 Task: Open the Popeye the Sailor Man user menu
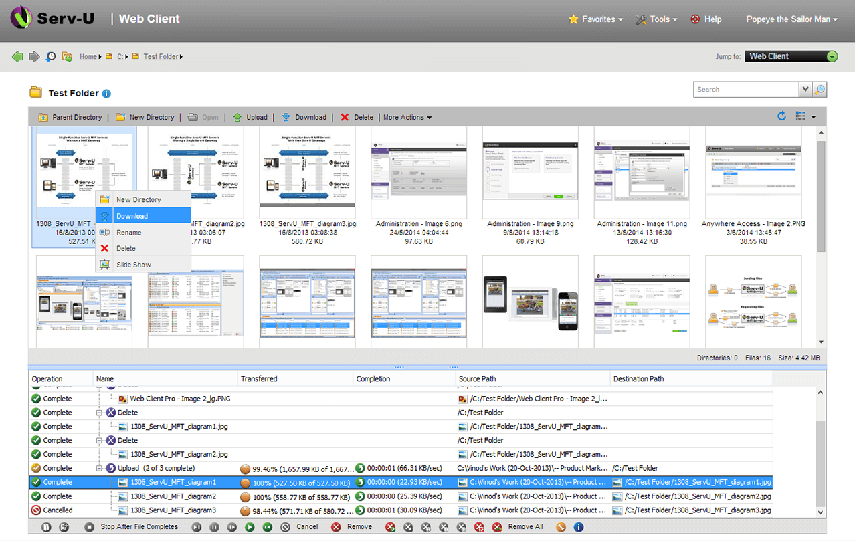792,19
